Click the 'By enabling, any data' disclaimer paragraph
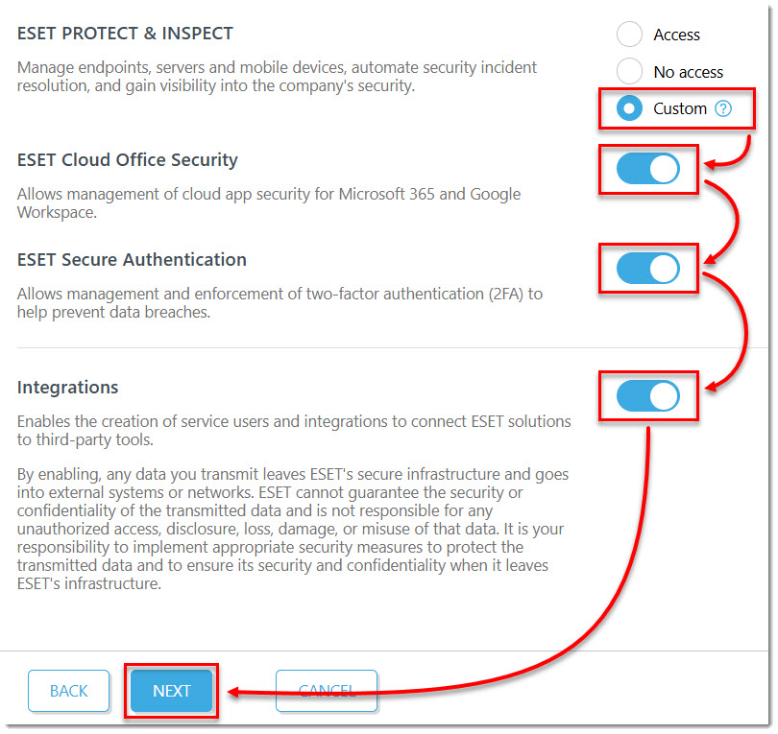The width and height of the screenshot is (778, 734). click(293, 529)
